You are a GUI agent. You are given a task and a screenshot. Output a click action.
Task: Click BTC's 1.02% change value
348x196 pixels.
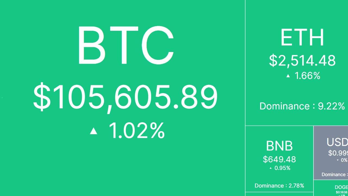(137, 131)
